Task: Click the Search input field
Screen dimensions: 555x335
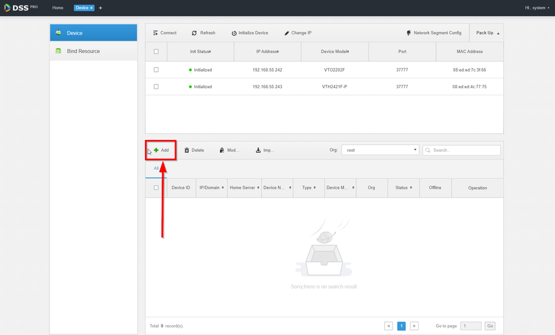Action: click(x=461, y=150)
